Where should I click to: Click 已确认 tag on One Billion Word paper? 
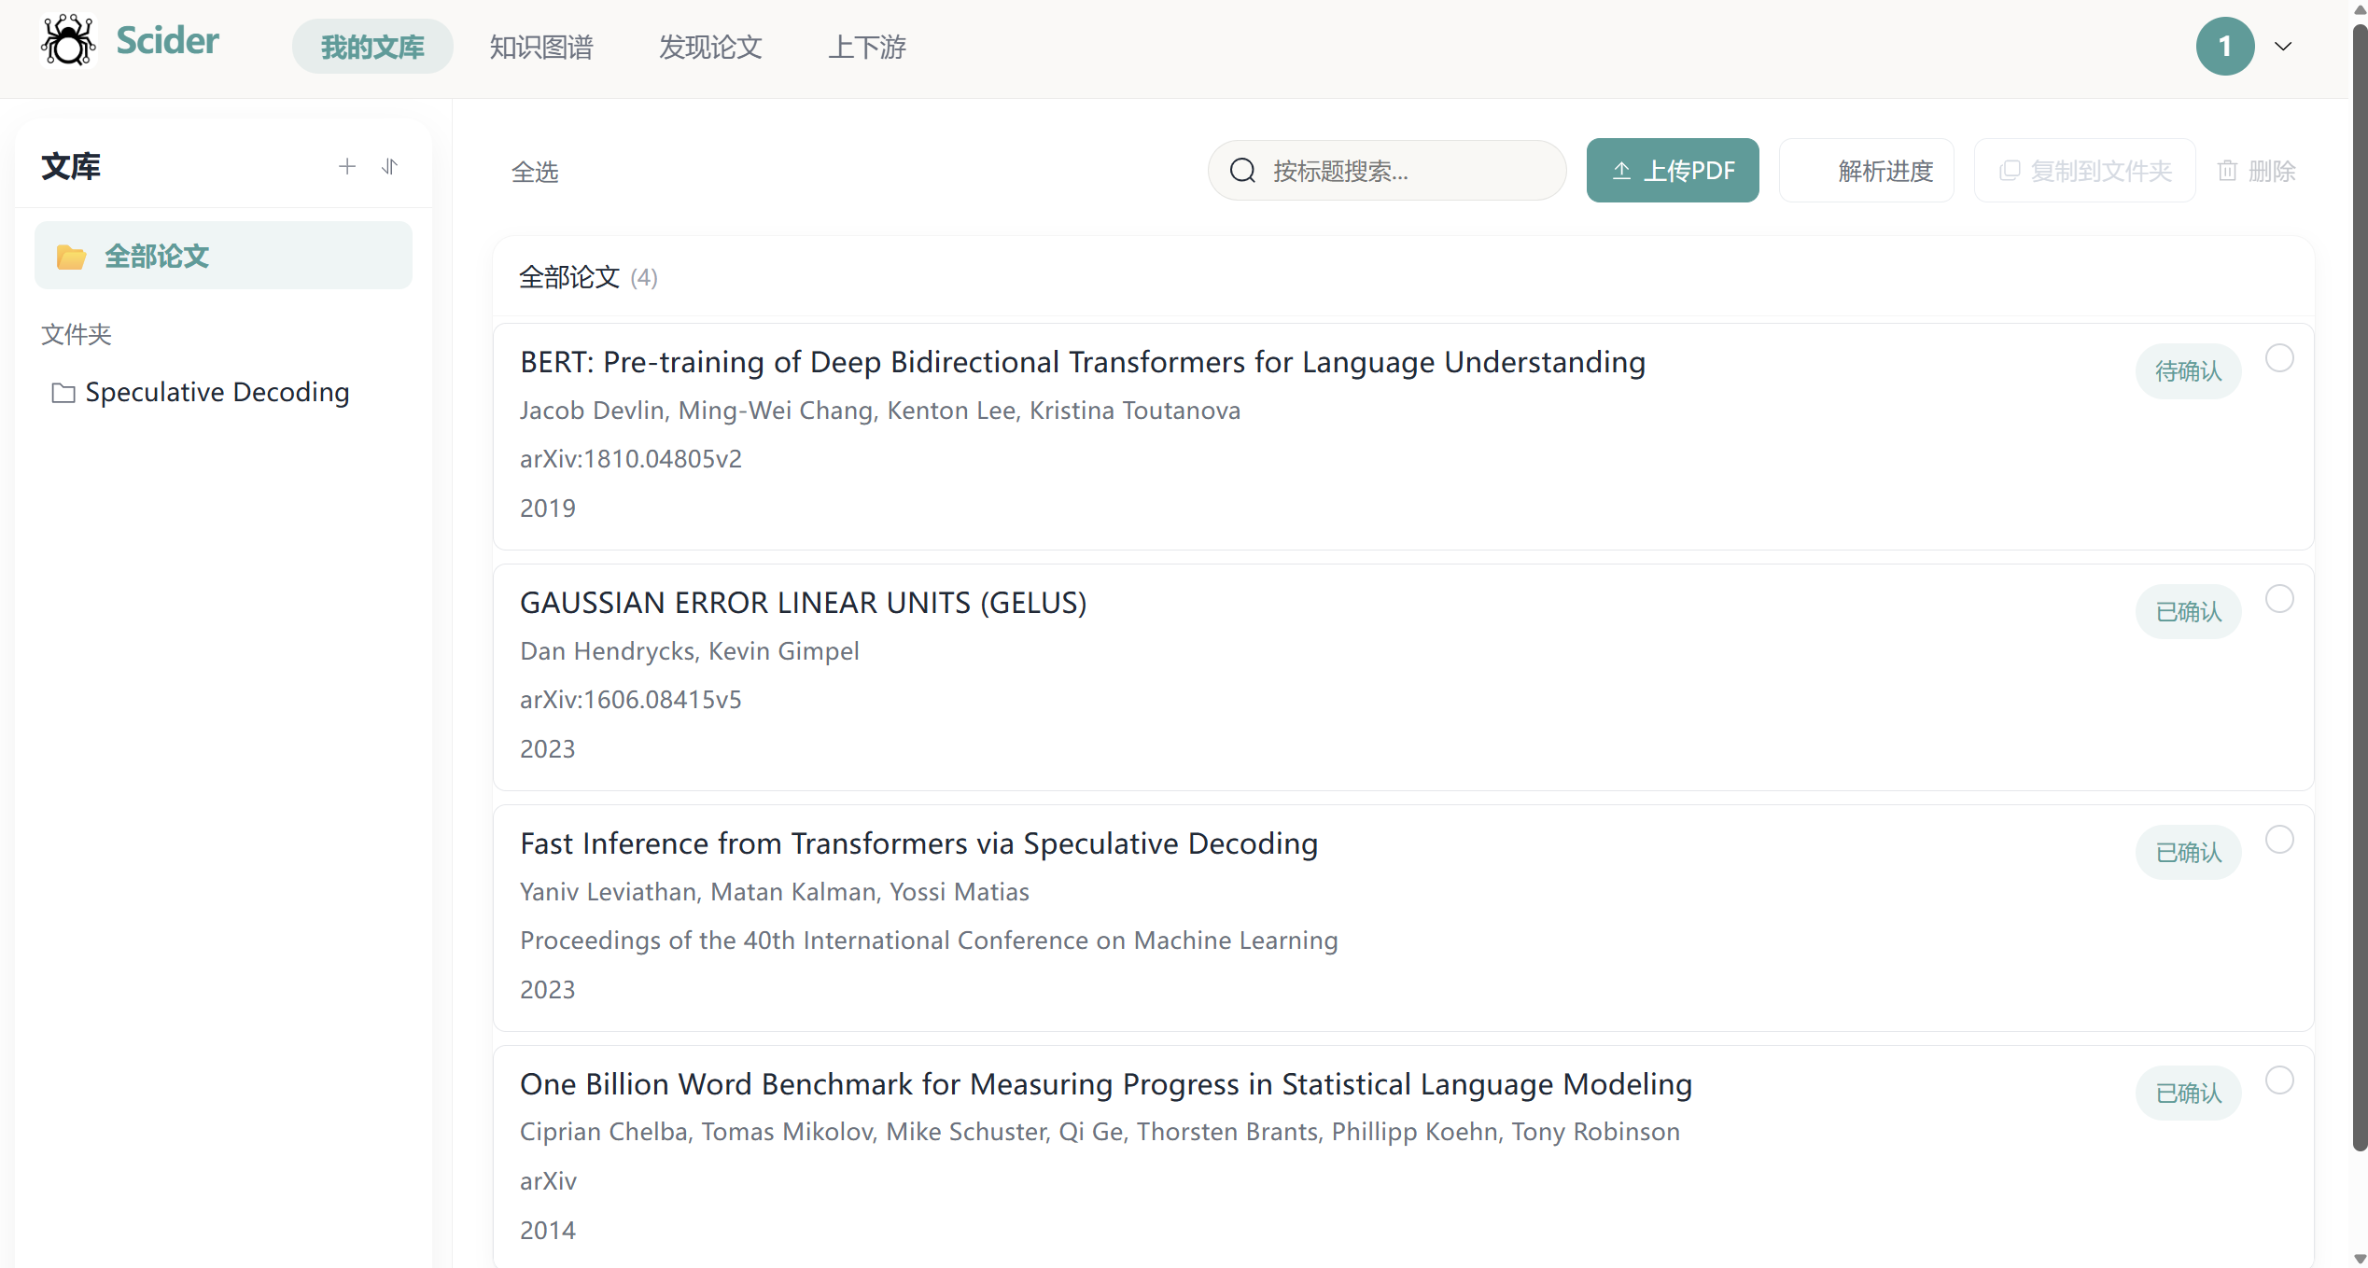click(2188, 1094)
